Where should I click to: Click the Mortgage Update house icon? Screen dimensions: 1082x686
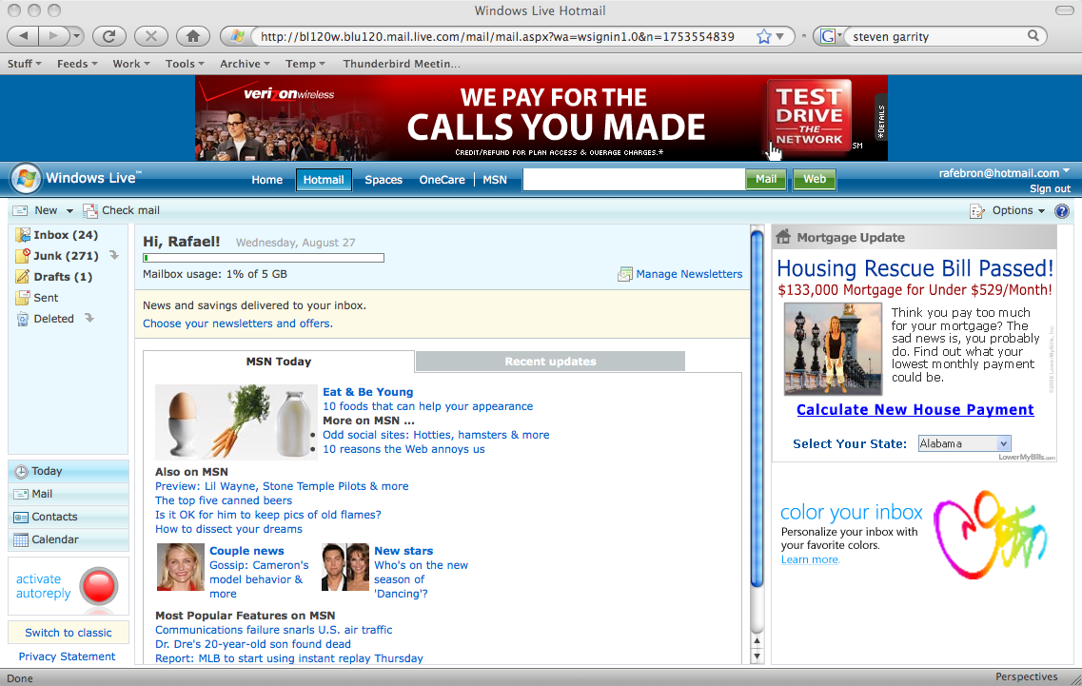click(x=782, y=237)
